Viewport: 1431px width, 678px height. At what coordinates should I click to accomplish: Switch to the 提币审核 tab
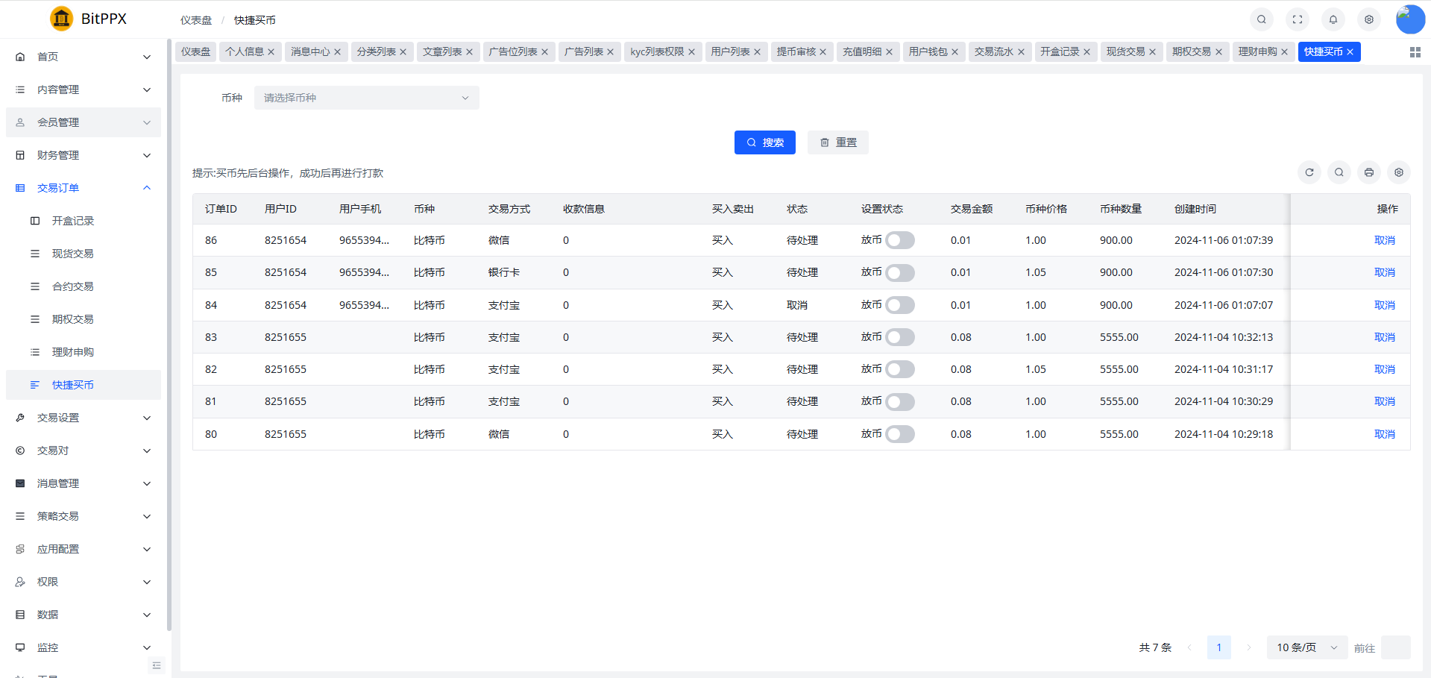click(796, 51)
